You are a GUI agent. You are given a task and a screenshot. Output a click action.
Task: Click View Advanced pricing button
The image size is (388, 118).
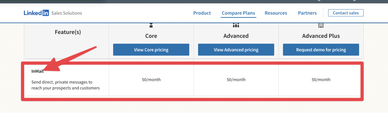(x=236, y=50)
